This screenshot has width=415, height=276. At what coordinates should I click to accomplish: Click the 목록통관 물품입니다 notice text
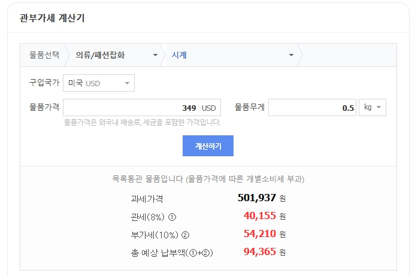pyautogui.click(x=208, y=179)
